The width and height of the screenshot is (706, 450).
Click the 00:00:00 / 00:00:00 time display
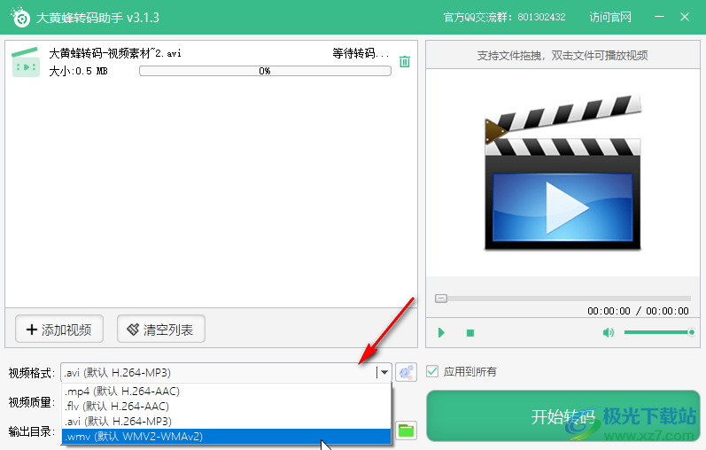[638, 311]
